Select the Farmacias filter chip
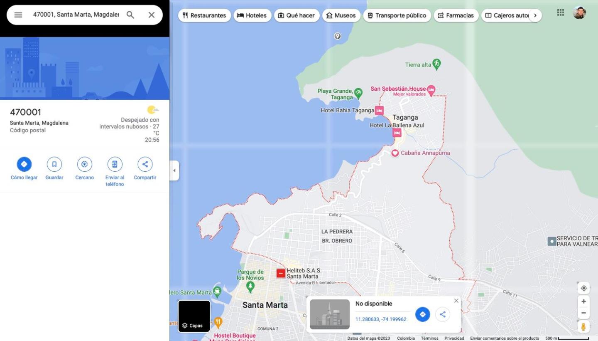 (x=456, y=15)
